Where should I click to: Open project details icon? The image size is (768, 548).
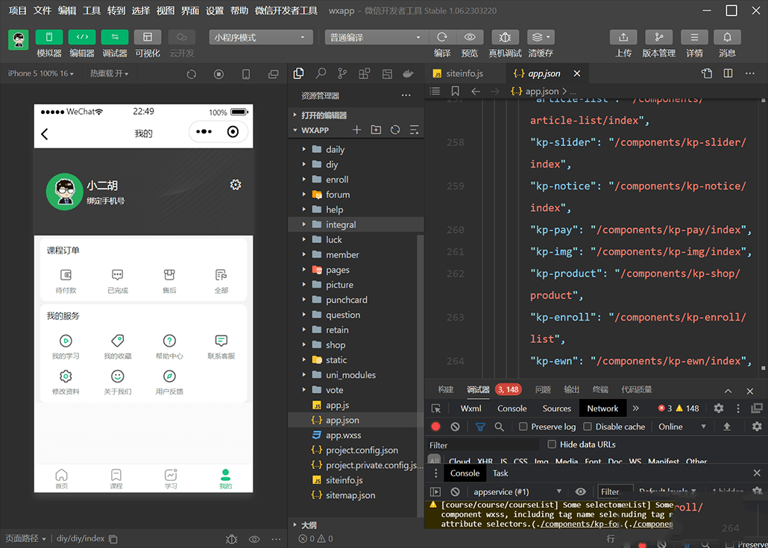694,37
